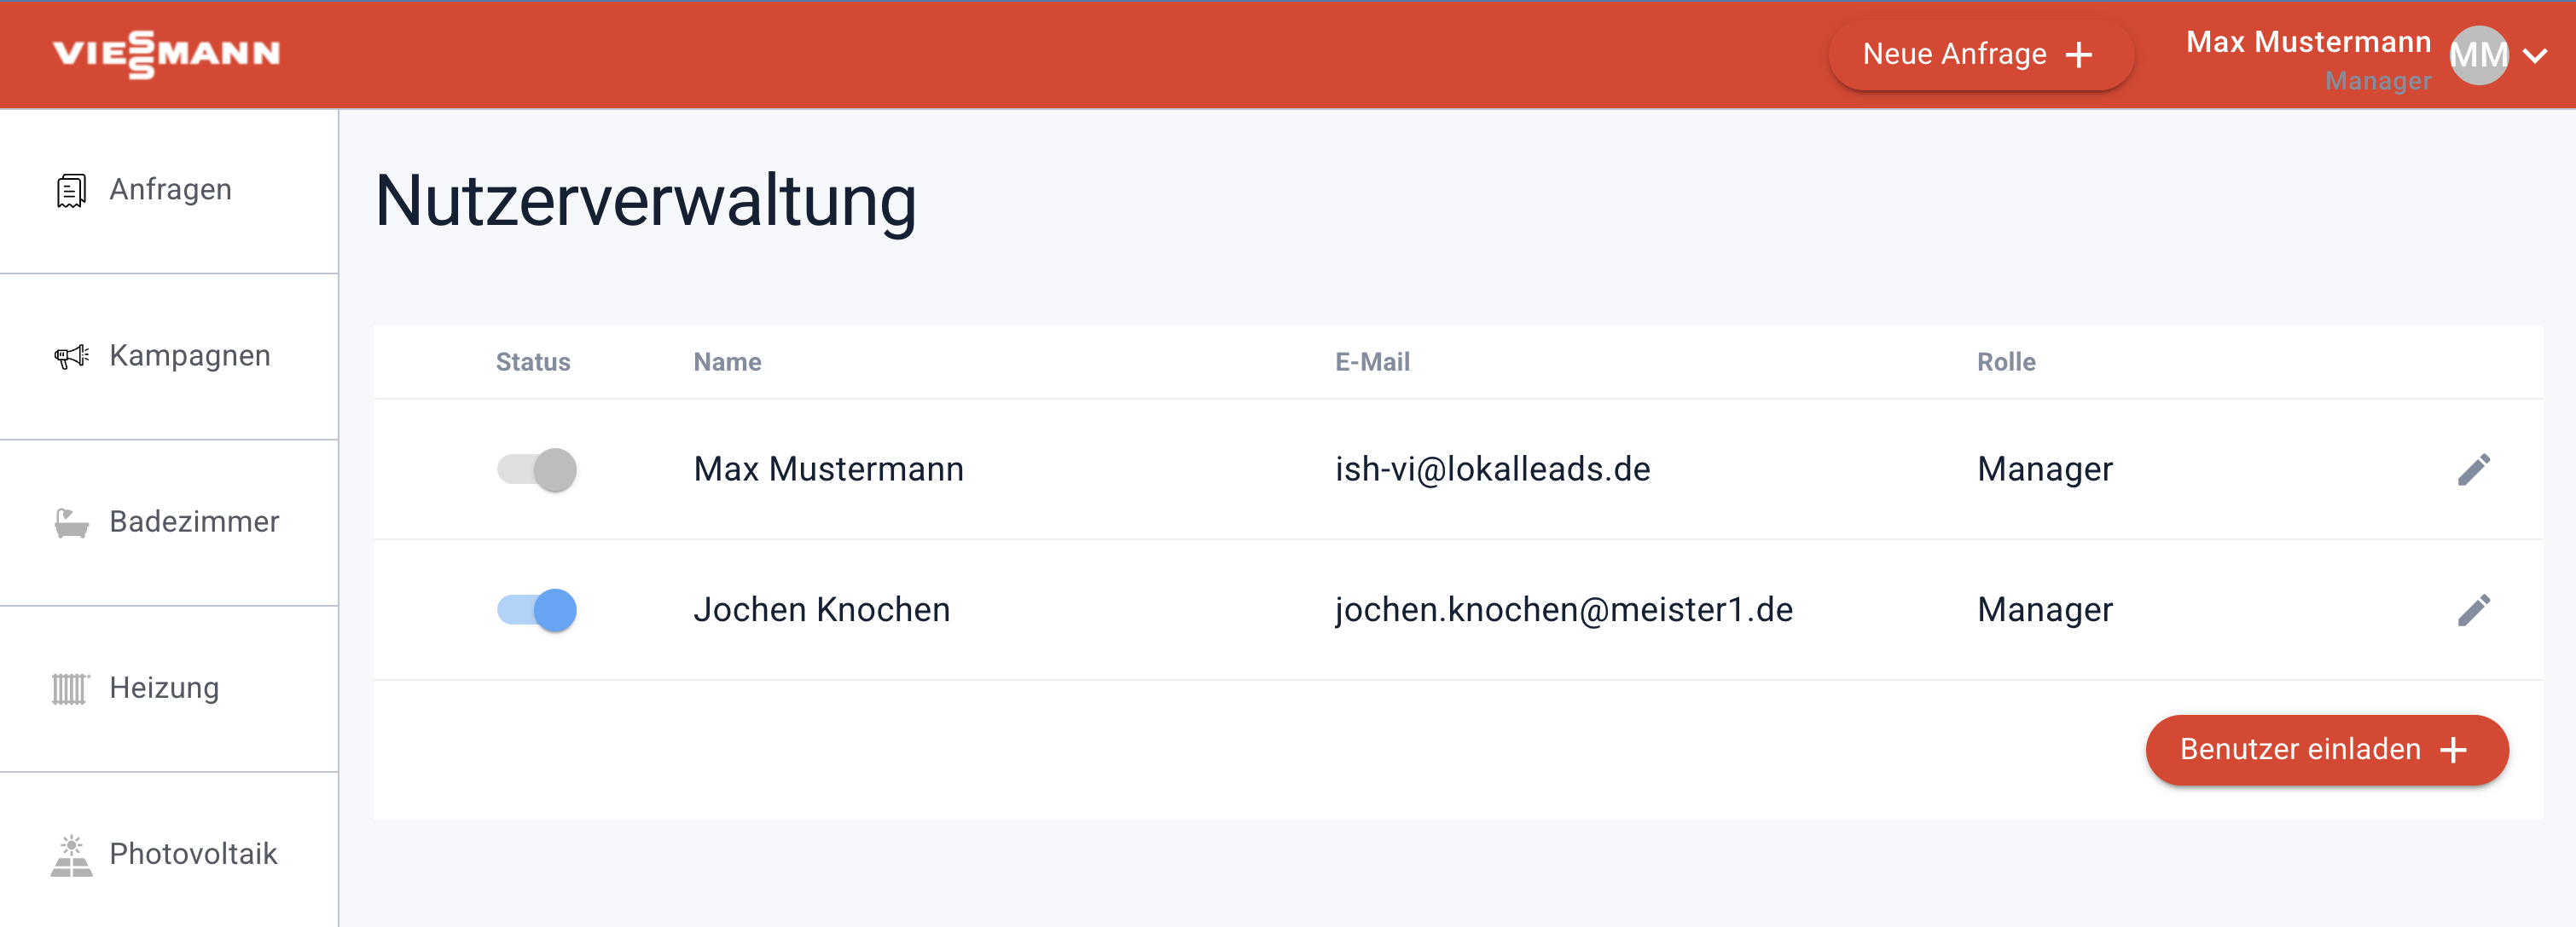The height and width of the screenshot is (927, 2576).
Task: Go to the Heizung sidebar section
Action: [164, 688]
